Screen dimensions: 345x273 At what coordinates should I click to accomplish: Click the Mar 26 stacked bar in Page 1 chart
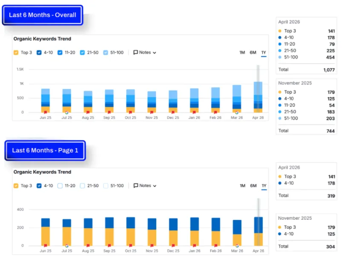tap(237, 232)
